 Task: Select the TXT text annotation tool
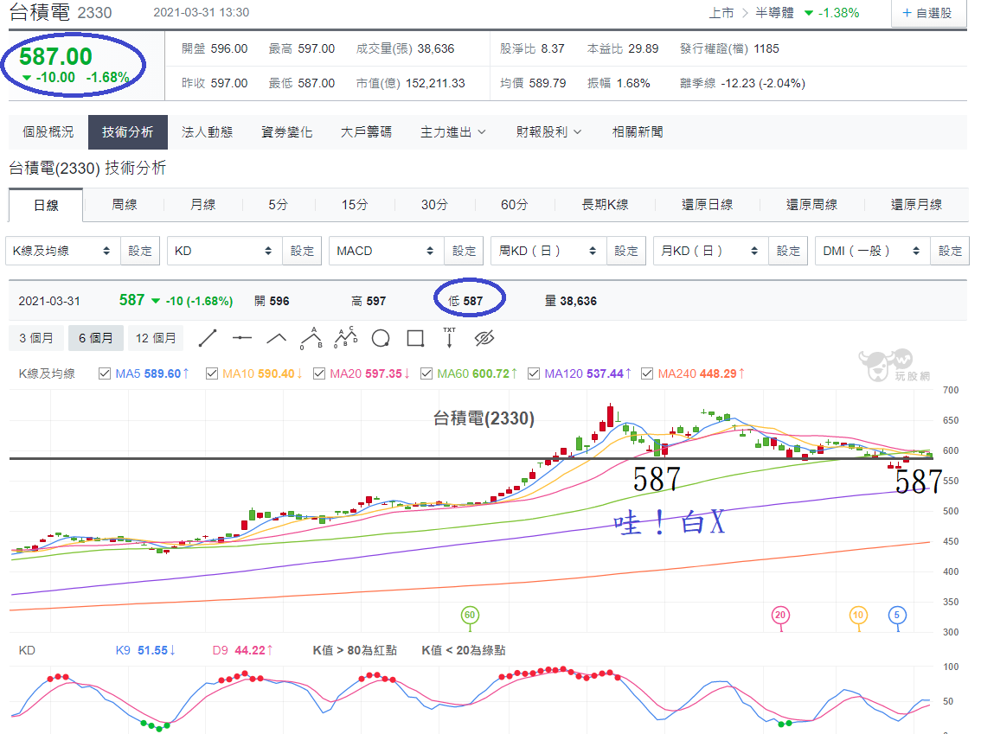click(449, 338)
